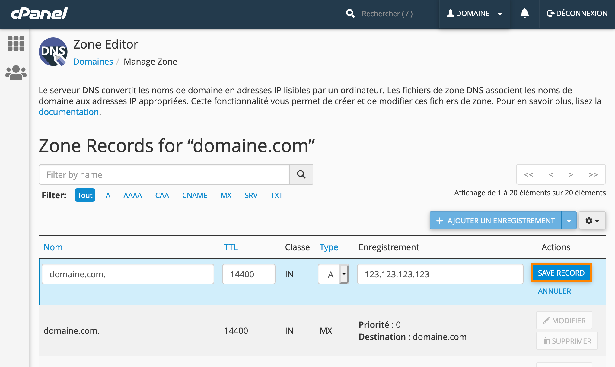Filter records by SRV

coord(251,195)
